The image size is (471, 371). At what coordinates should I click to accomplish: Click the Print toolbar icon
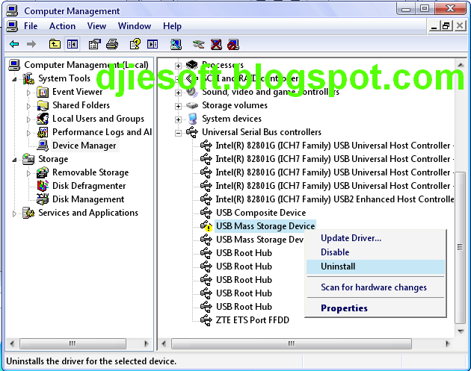click(x=112, y=44)
